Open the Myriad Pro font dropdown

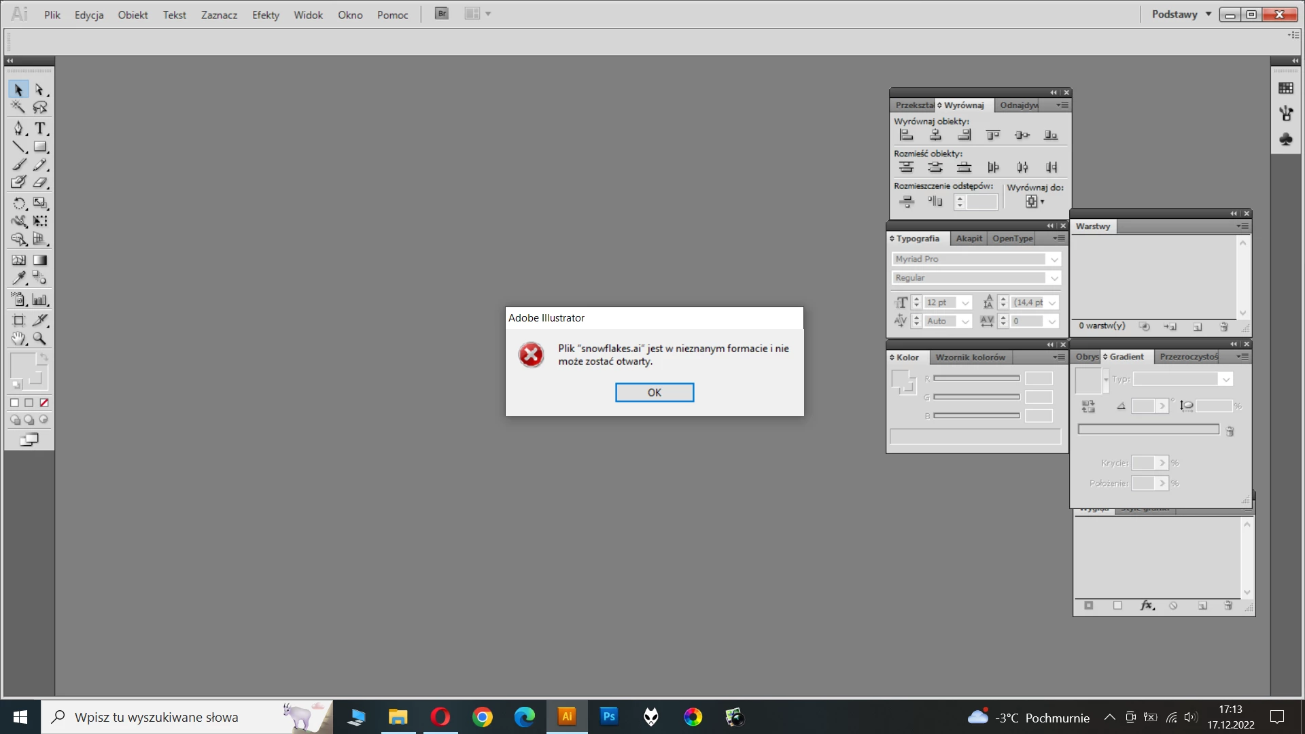pos(1054,260)
